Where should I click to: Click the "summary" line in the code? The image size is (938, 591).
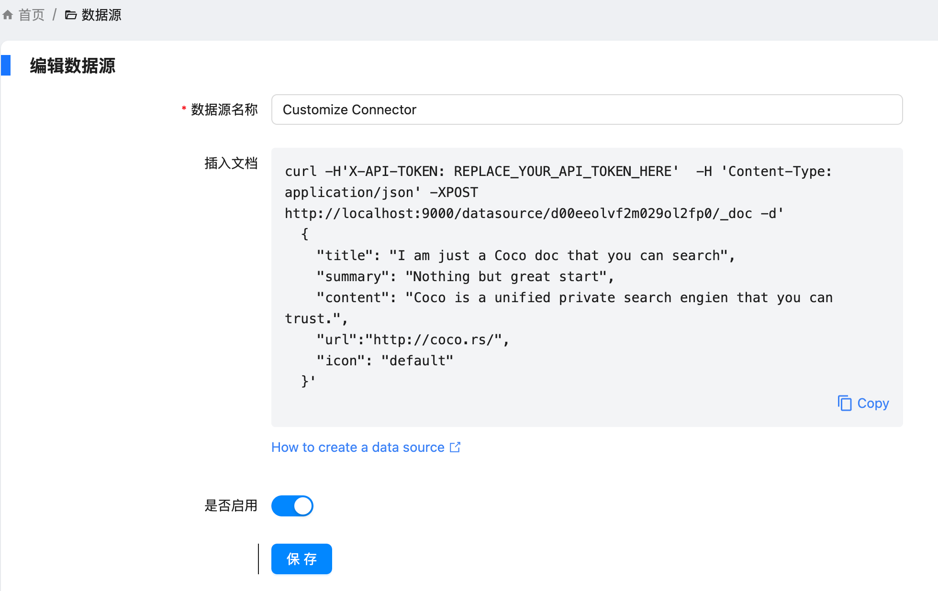465,276
